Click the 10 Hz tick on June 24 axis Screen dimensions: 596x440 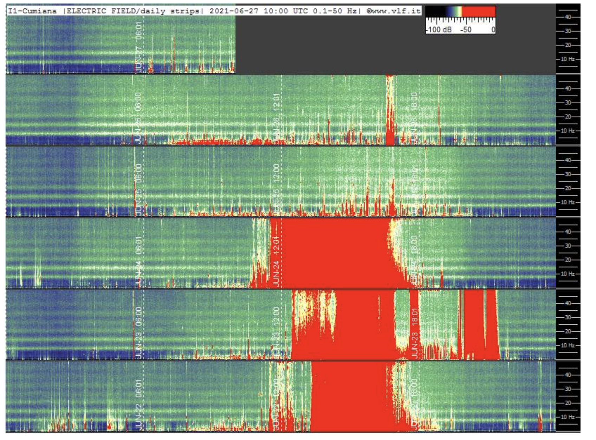(x=567, y=274)
